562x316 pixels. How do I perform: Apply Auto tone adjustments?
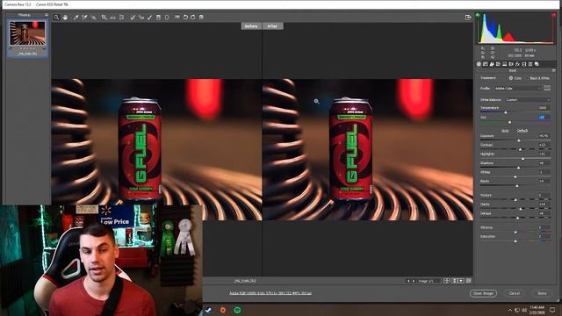tap(505, 131)
